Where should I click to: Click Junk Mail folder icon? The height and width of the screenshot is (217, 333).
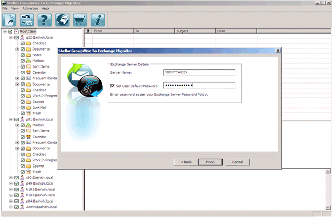tap(28, 108)
